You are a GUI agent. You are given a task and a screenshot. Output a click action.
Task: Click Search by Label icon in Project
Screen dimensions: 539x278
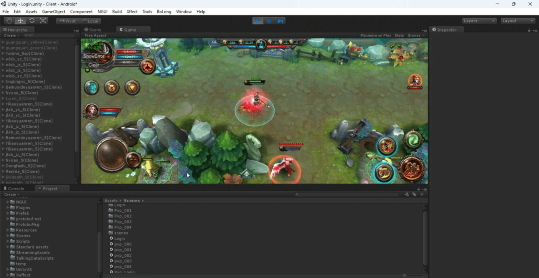pyautogui.click(x=414, y=194)
